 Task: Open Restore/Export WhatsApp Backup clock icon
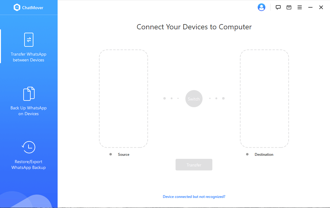tap(28, 147)
